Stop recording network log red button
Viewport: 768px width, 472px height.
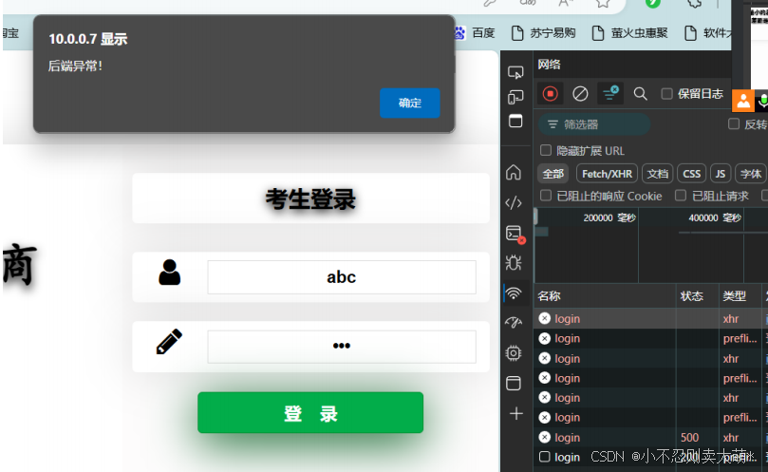click(x=550, y=94)
